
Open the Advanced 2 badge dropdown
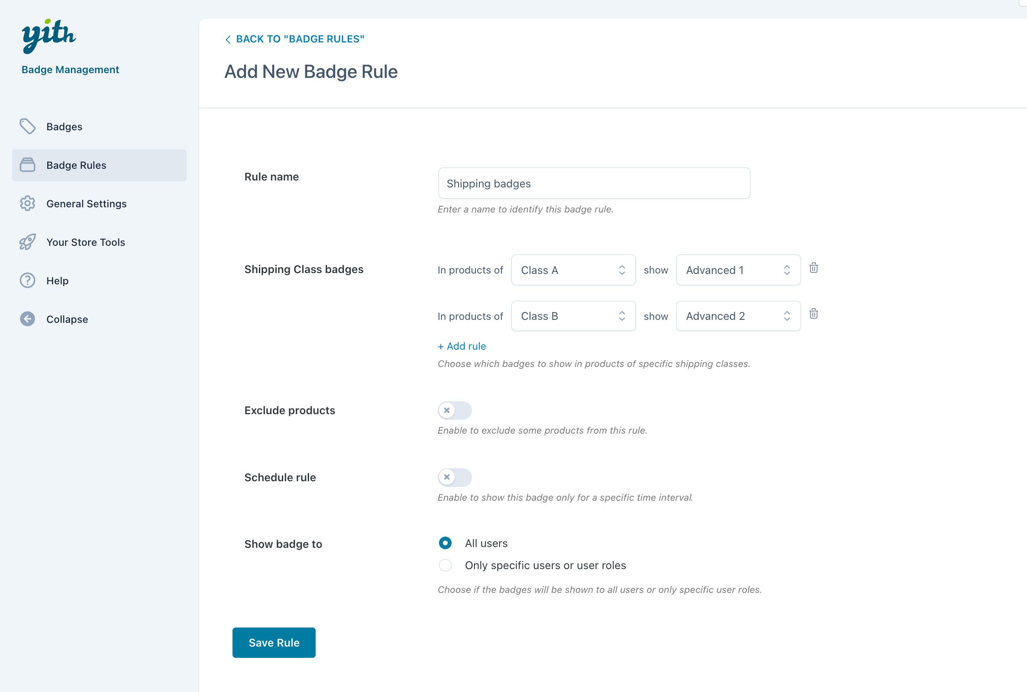[x=738, y=316]
